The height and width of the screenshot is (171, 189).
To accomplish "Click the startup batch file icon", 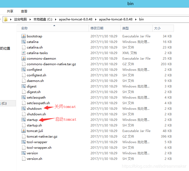I will [x=24, y=120].
